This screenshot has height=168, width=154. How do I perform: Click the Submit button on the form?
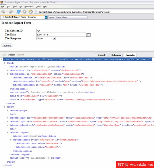7,45
